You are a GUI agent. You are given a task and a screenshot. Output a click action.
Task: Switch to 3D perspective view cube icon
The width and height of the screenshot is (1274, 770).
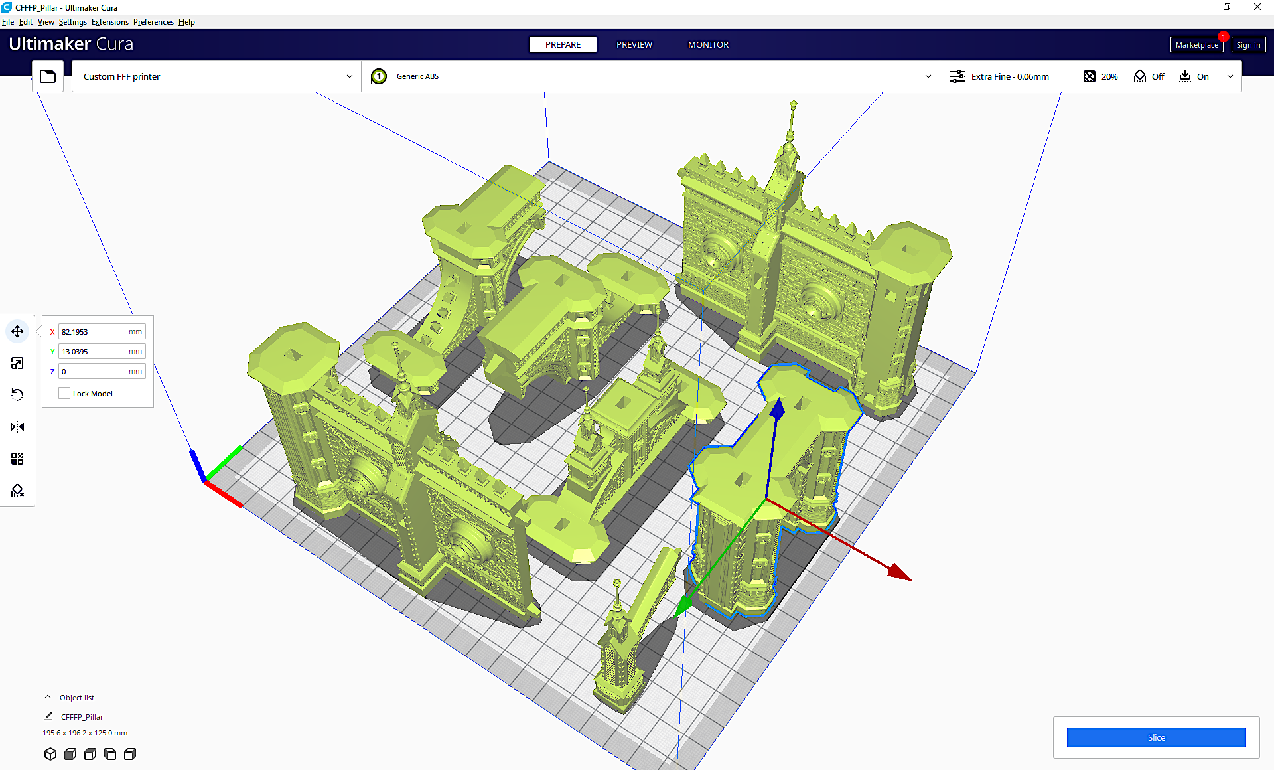50,754
